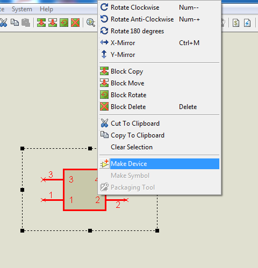This screenshot has height=268, width=258.
Task: Click the electrical rules check icon
Action: [x=247, y=23]
